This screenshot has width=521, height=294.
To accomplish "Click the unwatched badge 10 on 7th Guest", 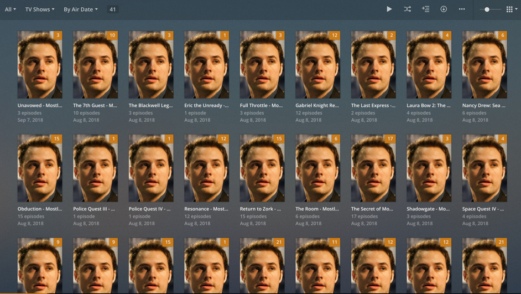I will (112, 35).
